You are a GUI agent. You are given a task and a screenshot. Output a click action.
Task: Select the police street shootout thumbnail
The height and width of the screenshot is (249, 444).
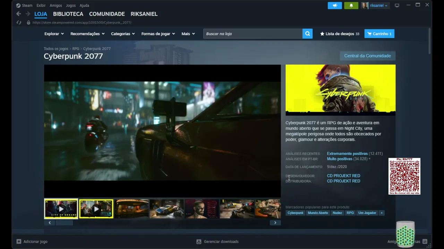[x=237, y=209]
